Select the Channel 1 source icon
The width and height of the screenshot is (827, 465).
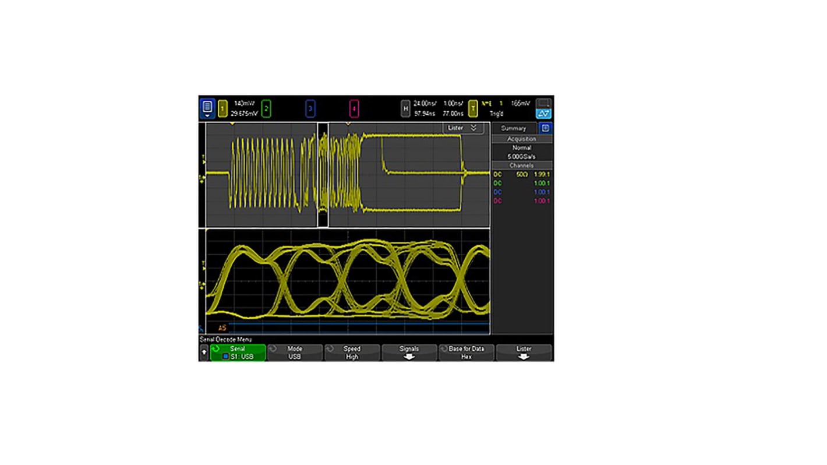point(222,108)
